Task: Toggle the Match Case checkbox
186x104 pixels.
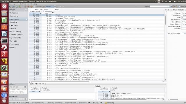Action: (x=179, y=7)
